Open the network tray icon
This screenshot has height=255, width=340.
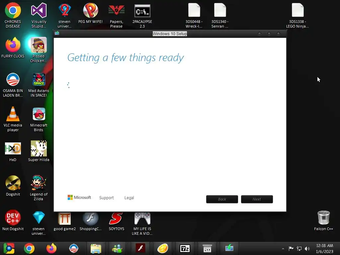click(x=299, y=249)
